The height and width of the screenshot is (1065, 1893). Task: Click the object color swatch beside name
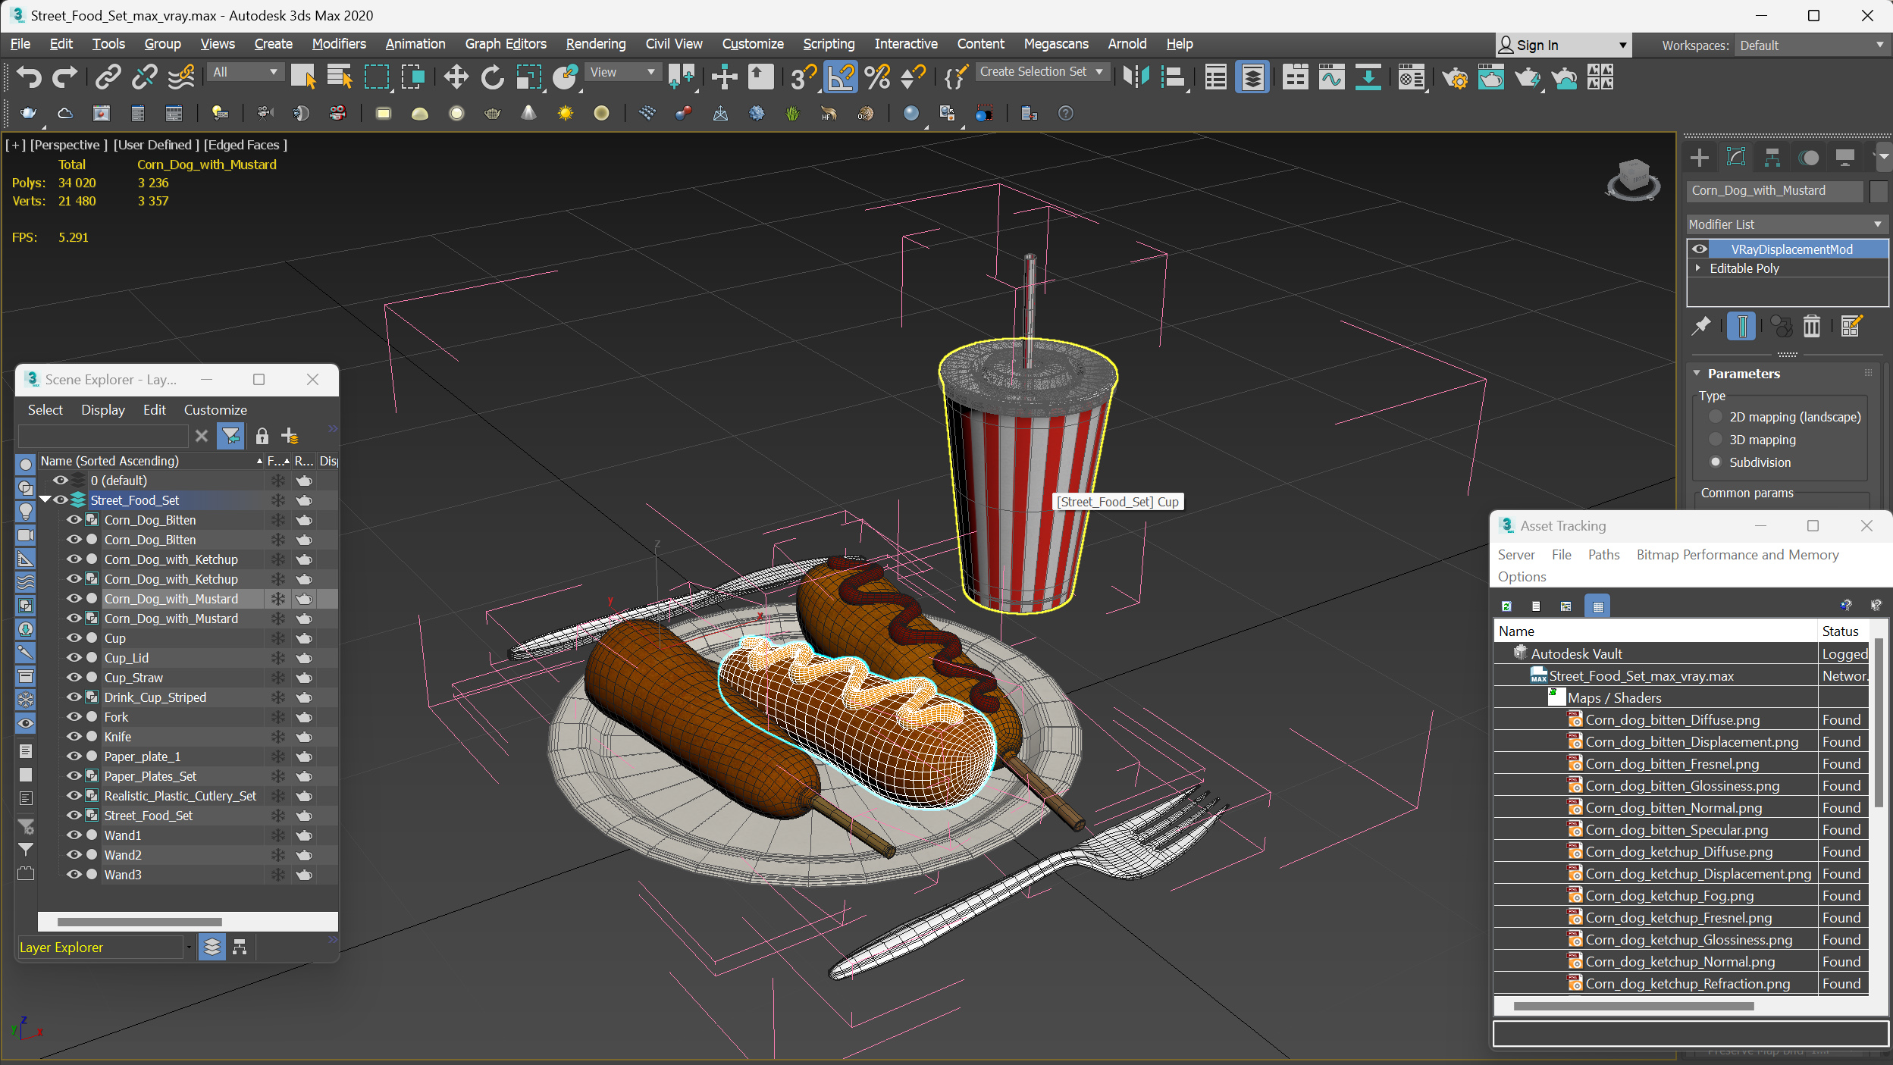click(1879, 191)
